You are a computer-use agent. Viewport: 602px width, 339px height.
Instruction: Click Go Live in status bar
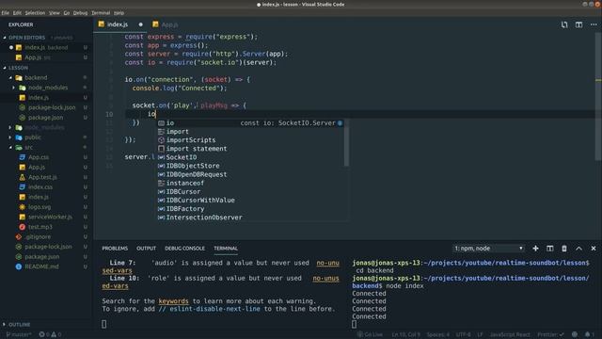tap(370, 334)
